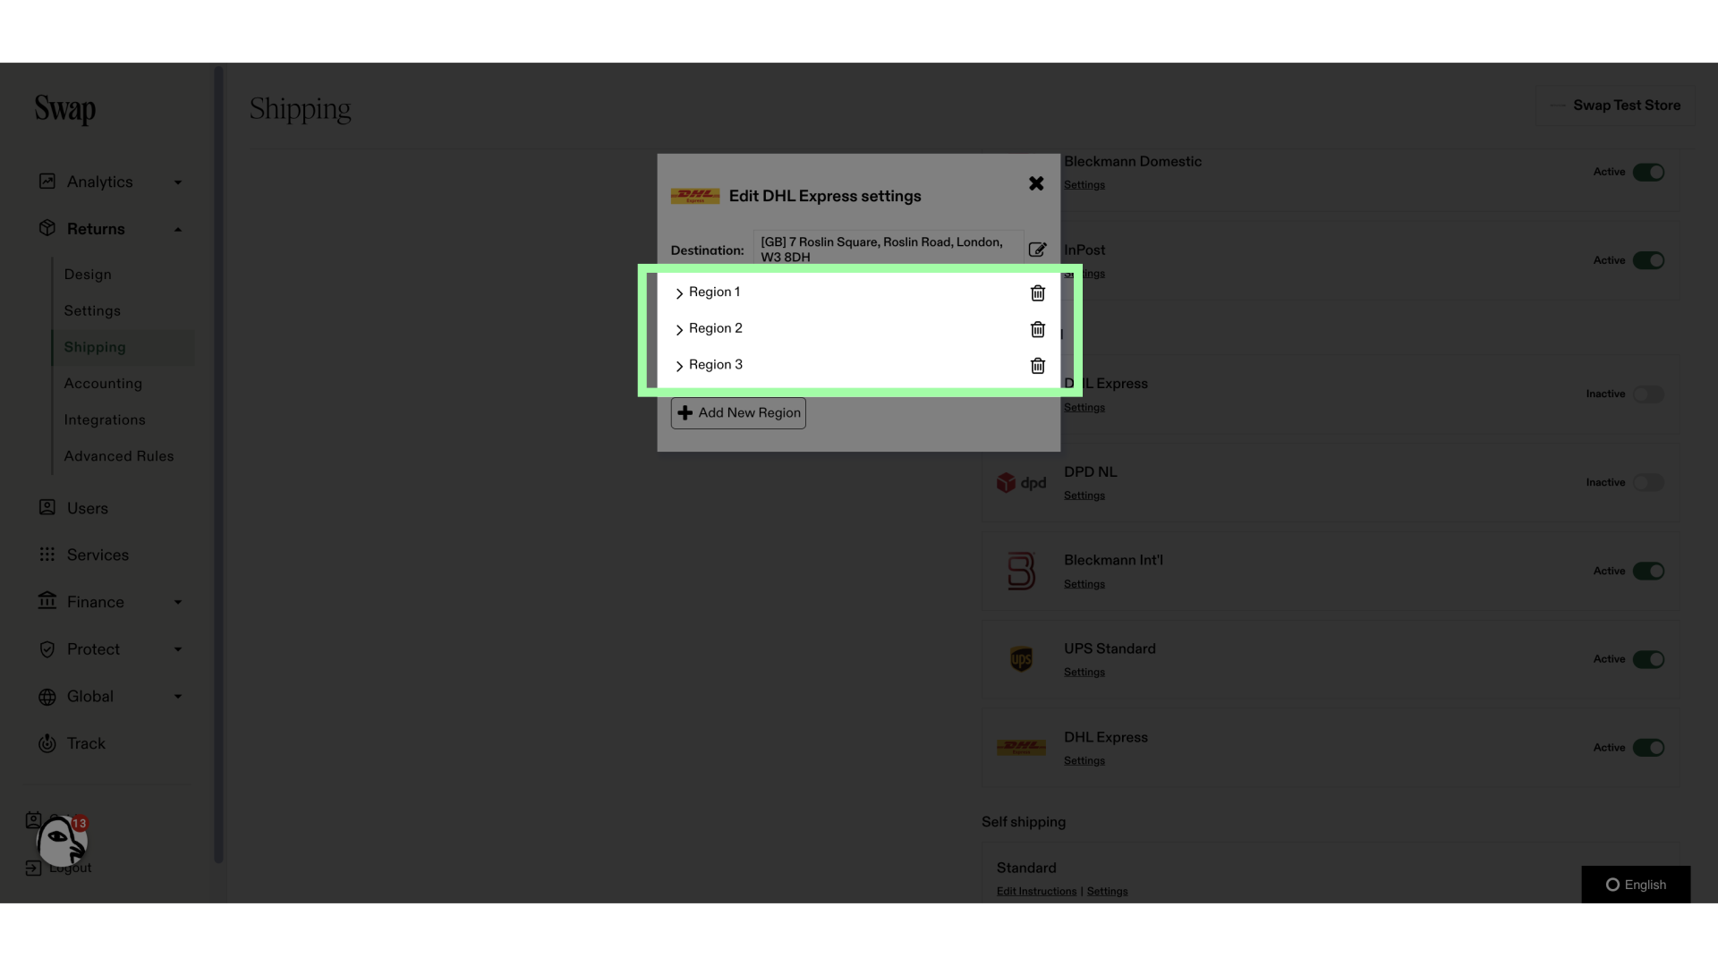Select Advanced Rules menu item
Image resolution: width=1718 pixels, height=966 pixels.
[118, 455]
